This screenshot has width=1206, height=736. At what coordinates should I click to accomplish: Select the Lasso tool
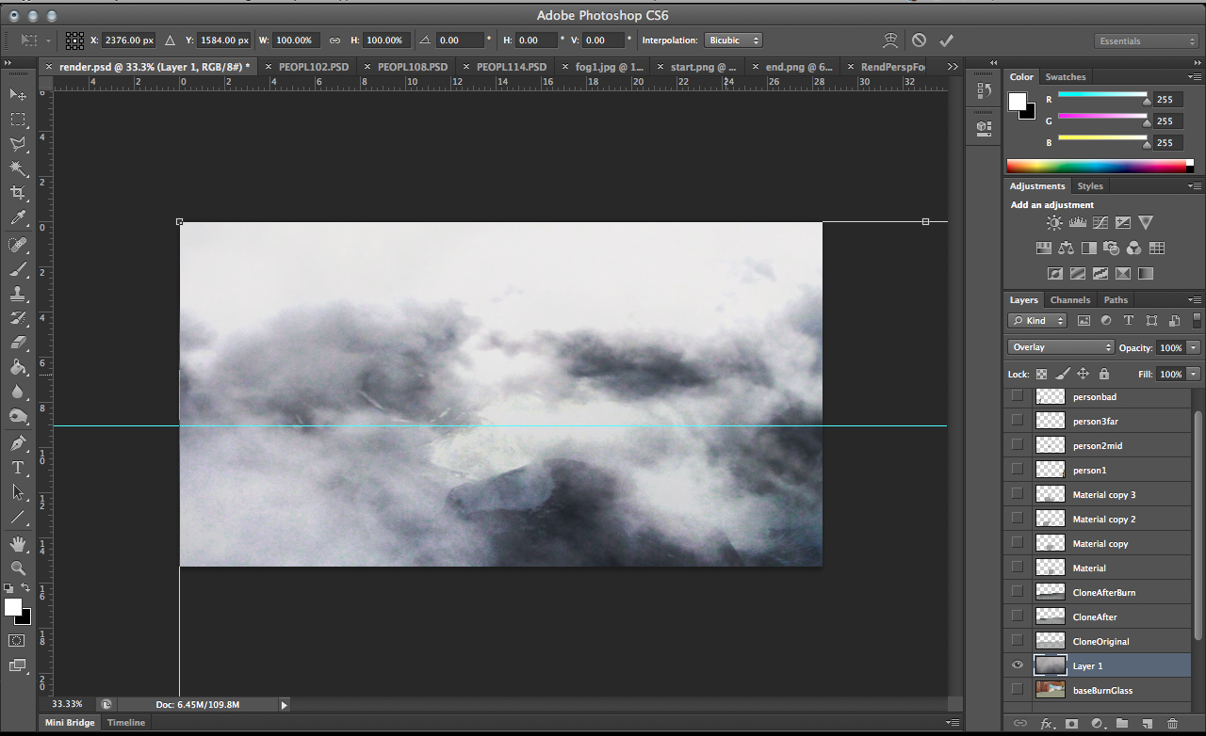point(18,144)
